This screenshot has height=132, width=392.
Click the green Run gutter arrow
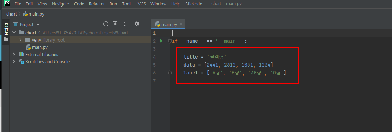pyautogui.click(x=161, y=41)
